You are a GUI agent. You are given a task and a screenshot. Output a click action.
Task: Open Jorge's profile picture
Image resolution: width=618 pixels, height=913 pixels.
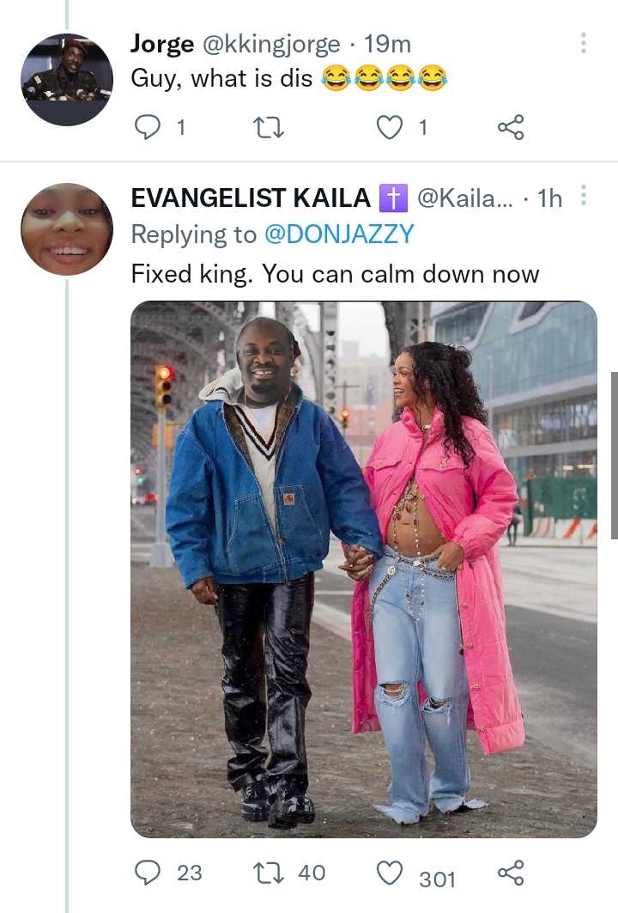pos(67,80)
